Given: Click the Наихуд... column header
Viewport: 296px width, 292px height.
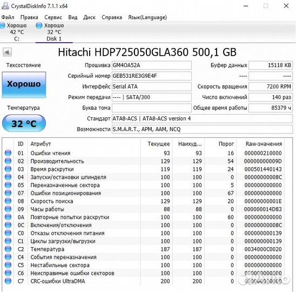Looking at the screenshot, I should [189, 144].
